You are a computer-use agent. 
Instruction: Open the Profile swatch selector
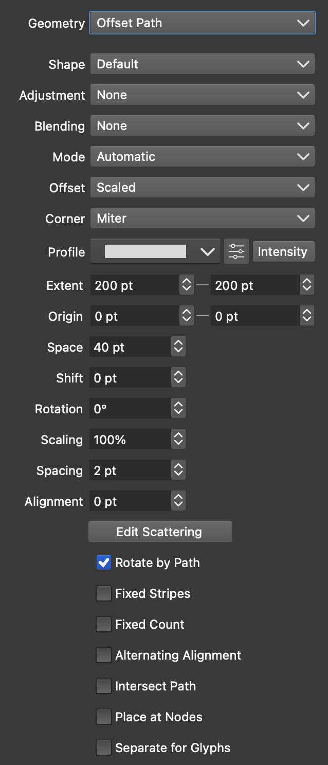click(x=155, y=252)
